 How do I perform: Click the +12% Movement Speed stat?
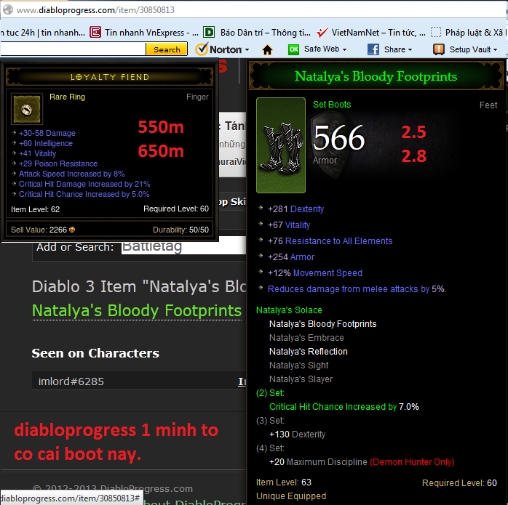[x=315, y=273]
